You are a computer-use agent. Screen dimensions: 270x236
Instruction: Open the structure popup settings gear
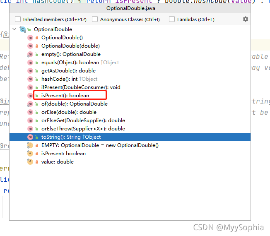click(246, 19)
